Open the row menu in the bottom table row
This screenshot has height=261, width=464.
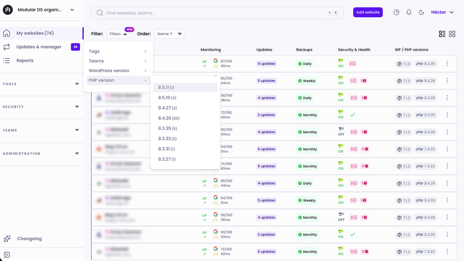(447, 252)
